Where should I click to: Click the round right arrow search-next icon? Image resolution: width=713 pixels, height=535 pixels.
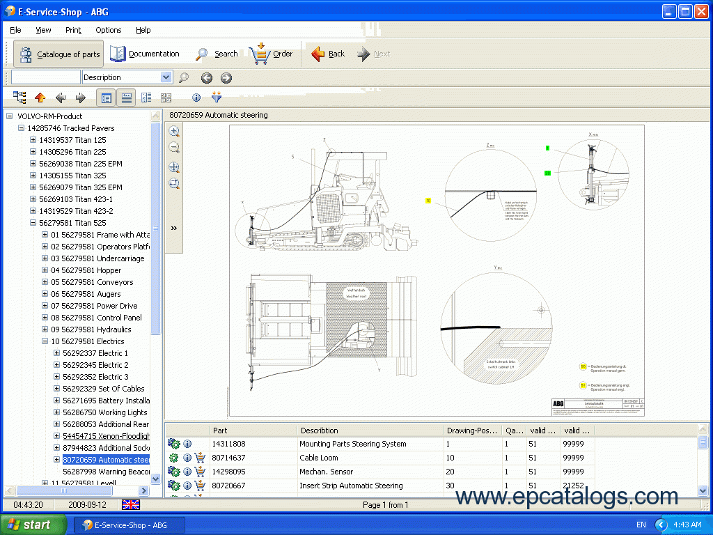(226, 78)
